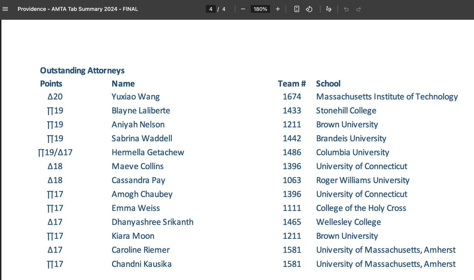Zoom out of the document
This screenshot has height=280, width=474.
point(243,9)
